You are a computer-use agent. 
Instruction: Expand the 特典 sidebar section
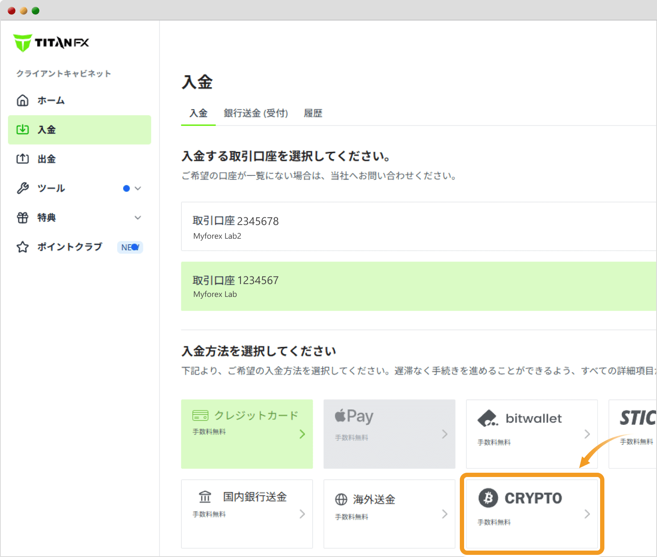pos(137,217)
